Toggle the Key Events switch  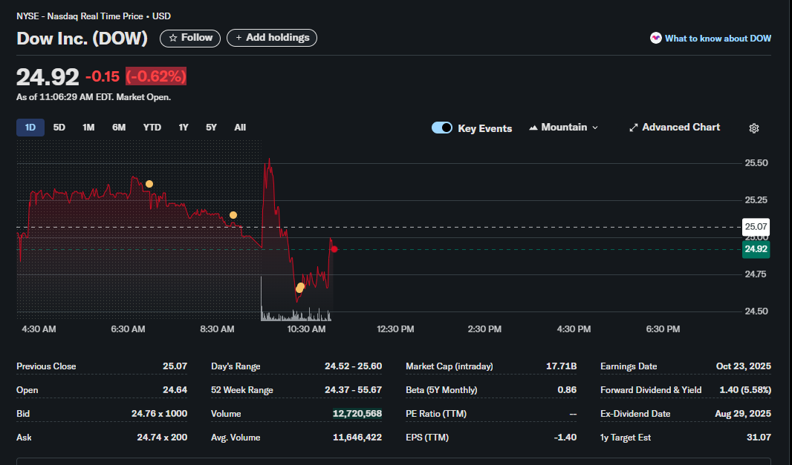click(442, 128)
